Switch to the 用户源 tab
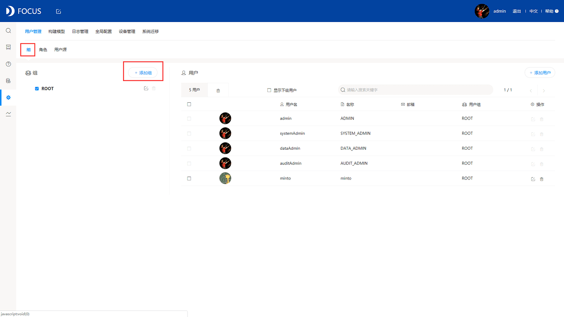Screen dimensions: 564x317 (61, 50)
